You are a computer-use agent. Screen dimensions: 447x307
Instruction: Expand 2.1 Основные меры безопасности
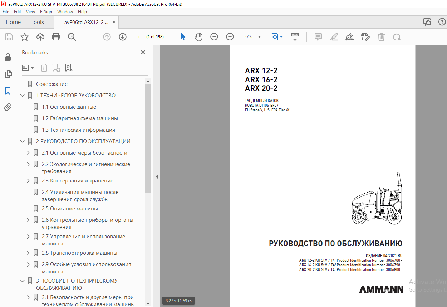coord(28,153)
